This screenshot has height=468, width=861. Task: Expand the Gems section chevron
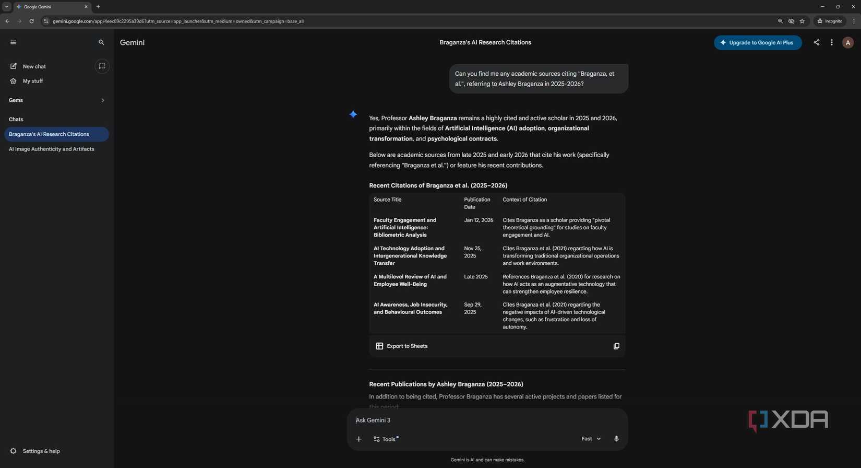[103, 100]
